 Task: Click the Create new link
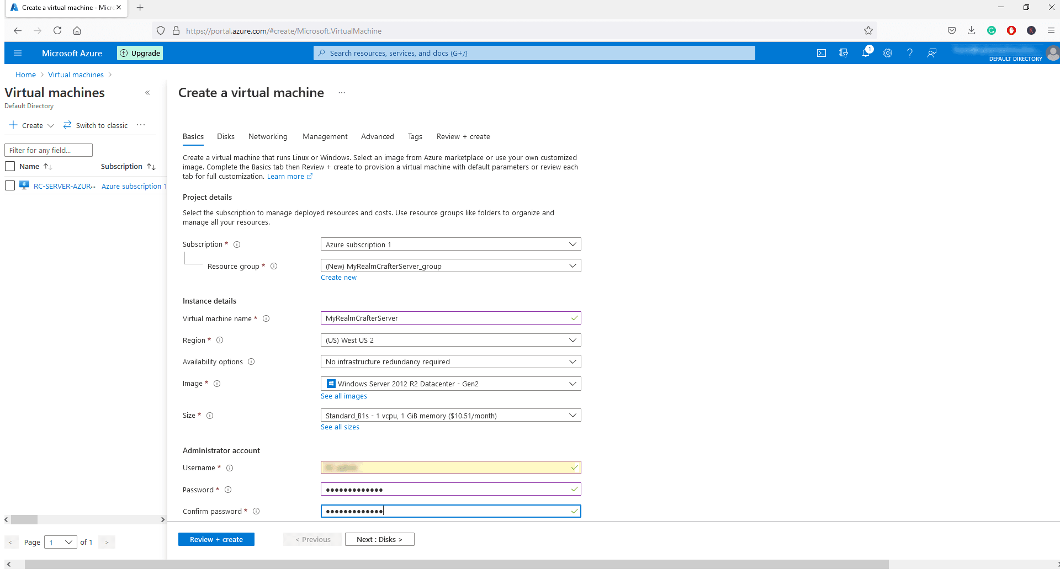point(339,278)
